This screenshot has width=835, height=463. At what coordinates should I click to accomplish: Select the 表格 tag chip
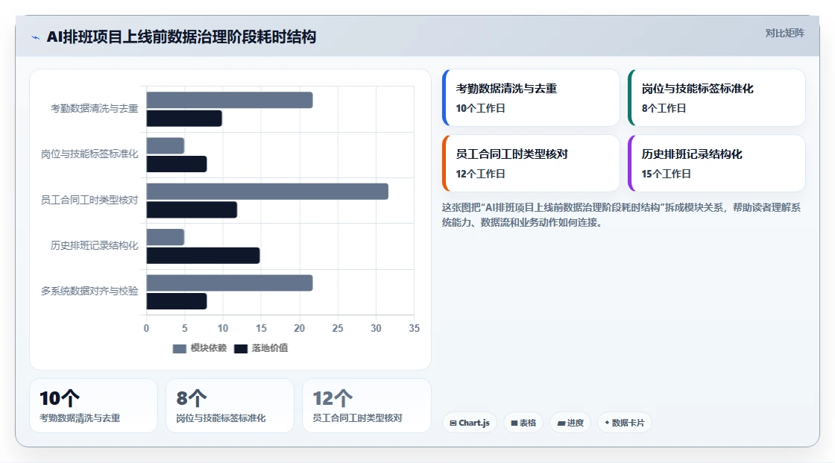pos(523,423)
